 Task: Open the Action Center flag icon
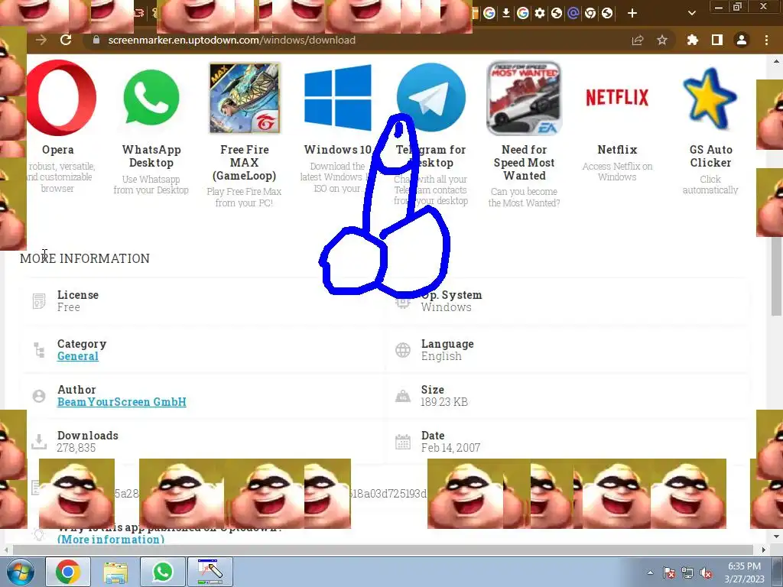point(668,573)
